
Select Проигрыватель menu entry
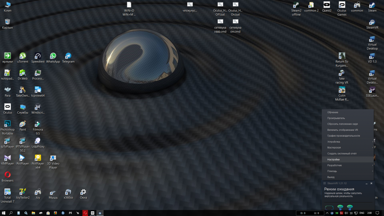pos(348,118)
